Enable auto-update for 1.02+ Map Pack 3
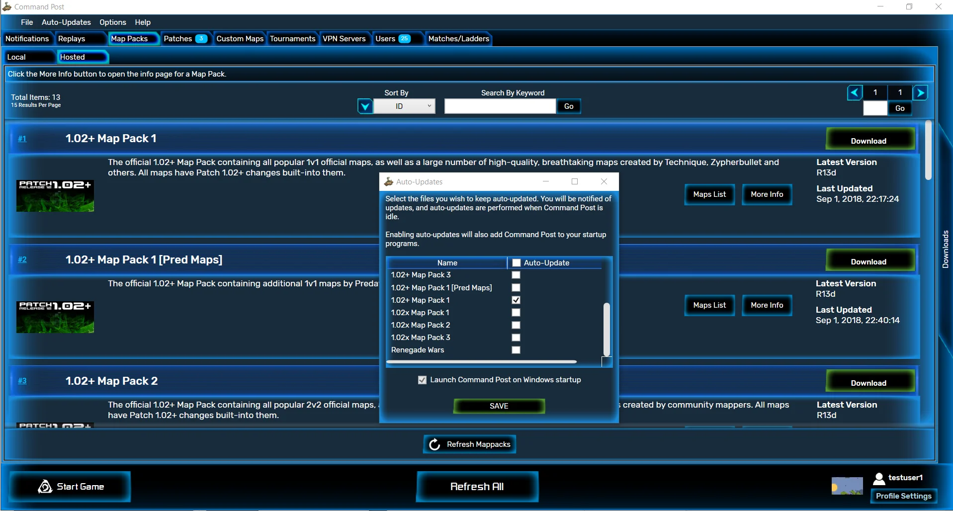953x511 pixels. [x=516, y=275]
